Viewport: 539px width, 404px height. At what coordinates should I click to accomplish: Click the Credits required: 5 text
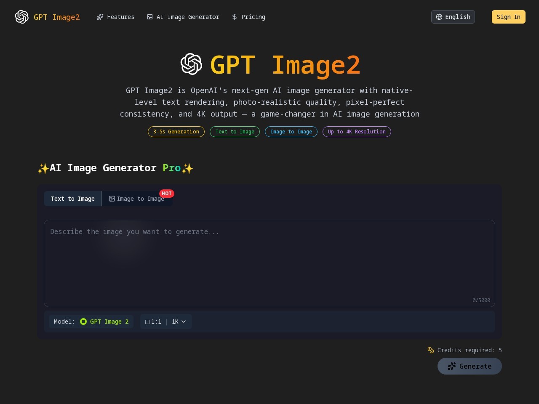[x=470, y=350]
